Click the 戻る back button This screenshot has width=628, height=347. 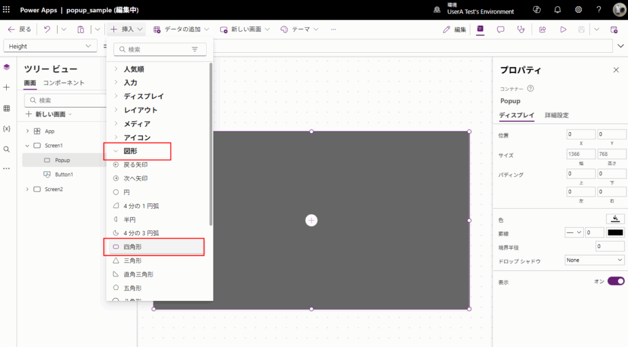pos(20,29)
